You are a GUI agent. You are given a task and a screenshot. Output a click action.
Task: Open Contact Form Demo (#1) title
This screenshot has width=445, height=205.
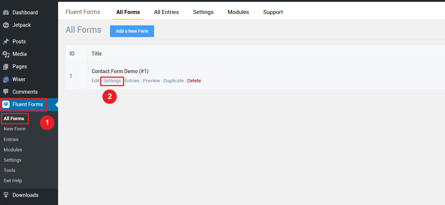[120, 71]
